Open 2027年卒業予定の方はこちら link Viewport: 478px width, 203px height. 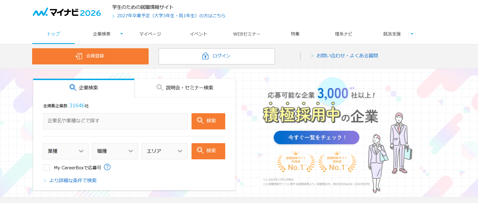pos(171,16)
